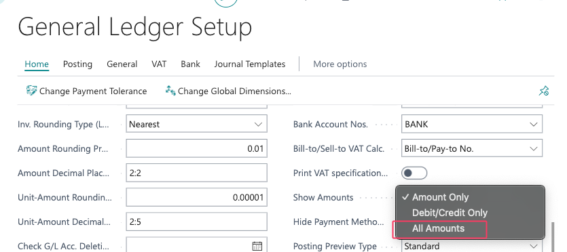Open the VAT tab
This screenshot has width=567, height=252.
(159, 64)
